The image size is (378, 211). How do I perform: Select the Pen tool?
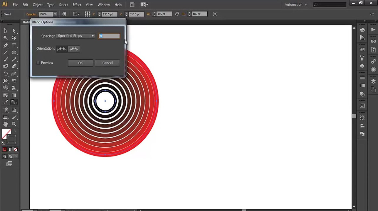point(6,45)
